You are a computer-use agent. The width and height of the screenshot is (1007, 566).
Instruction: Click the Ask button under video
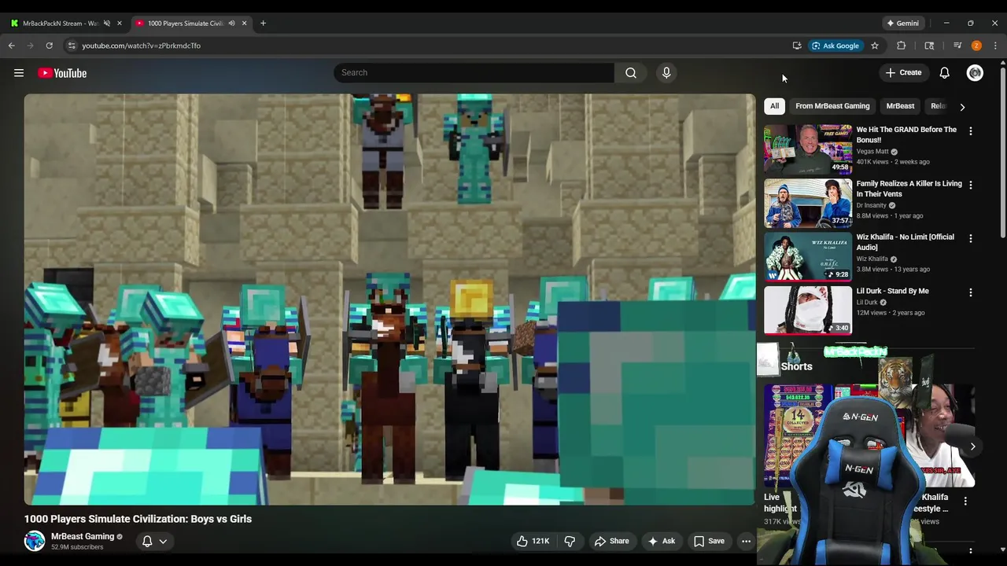661,541
